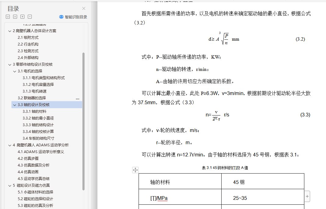The image size is (326, 209).
Task: Click the table caption 表 3.1 45钢材料的[T]及A值
Action: pyautogui.click(x=225, y=168)
